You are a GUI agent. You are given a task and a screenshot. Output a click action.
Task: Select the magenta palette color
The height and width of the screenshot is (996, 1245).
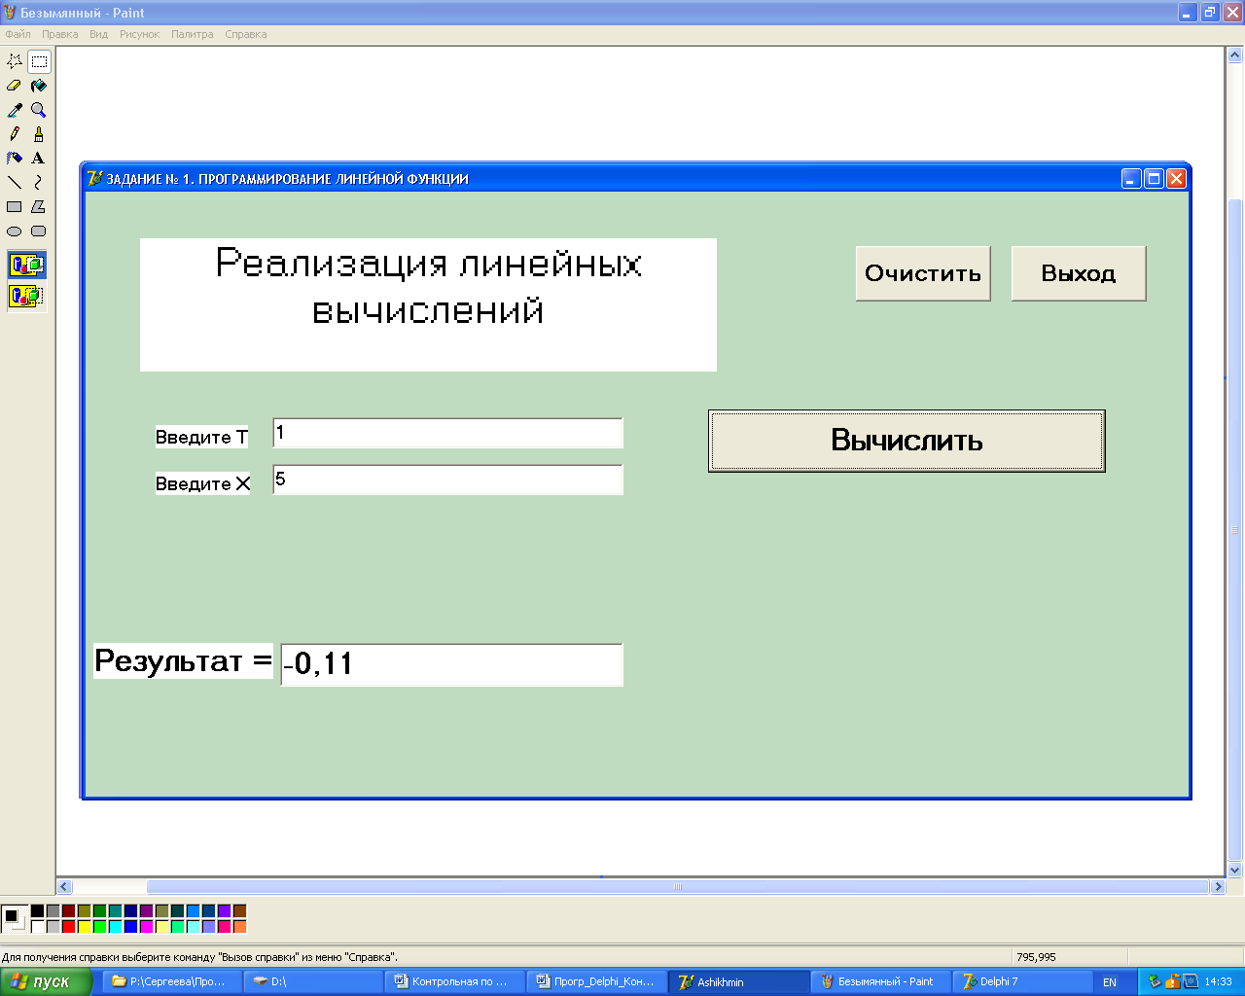pyautogui.click(x=146, y=927)
